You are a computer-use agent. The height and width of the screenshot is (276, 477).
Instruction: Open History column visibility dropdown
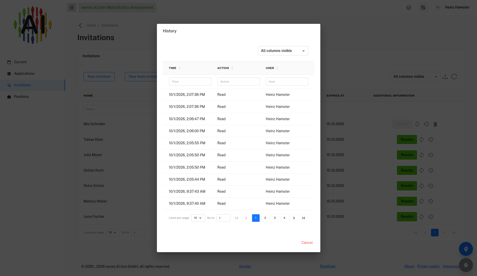tap(283, 51)
